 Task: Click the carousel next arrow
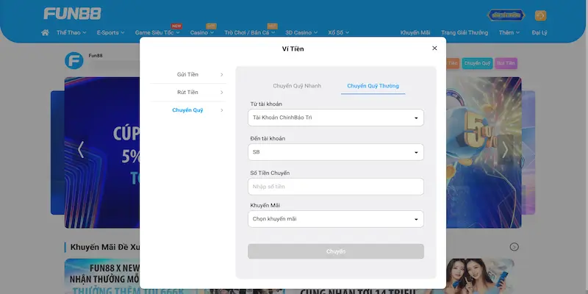click(505, 149)
